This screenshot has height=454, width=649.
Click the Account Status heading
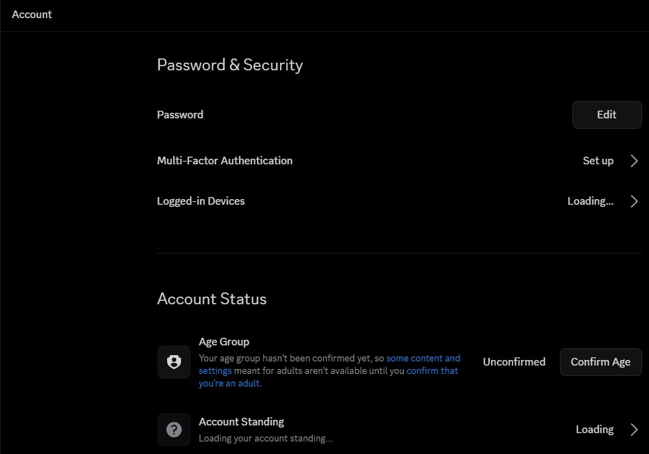tap(212, 299)
